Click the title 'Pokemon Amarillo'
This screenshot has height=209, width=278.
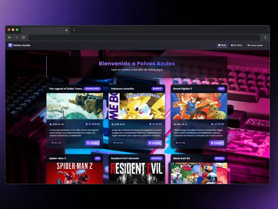[x=122, y=89]
